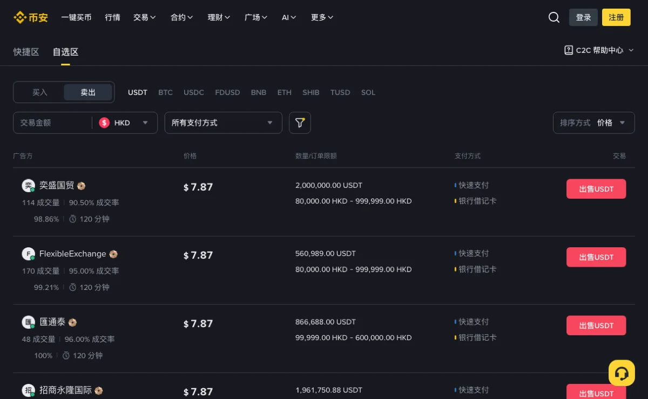Select the BNB coin tab
Viewport: 648px width, 399px height.
click(259, 92)
